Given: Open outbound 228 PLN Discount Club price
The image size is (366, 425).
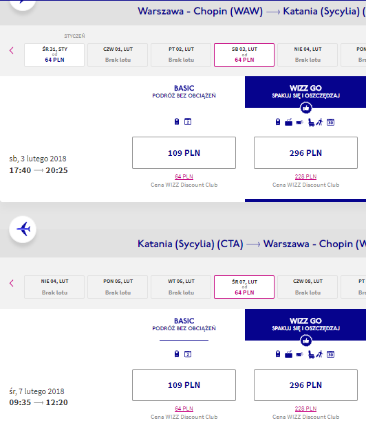Looking at the screenshot, I should coord(305,176).
